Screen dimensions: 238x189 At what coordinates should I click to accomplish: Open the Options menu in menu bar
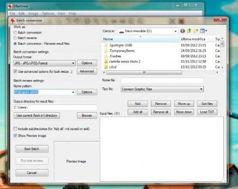tap(48, 14)
